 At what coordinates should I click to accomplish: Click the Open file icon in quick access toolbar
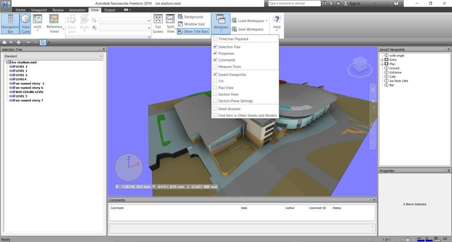coord(11,42)
